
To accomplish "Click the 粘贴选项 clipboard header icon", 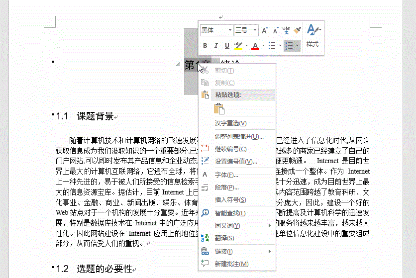I will [x=205, y=94].
